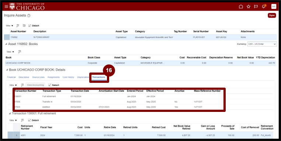Screen dimensions: 281x141
Task: Click Gain or Loss Amount -4,907.25
Action: (210, 135)
